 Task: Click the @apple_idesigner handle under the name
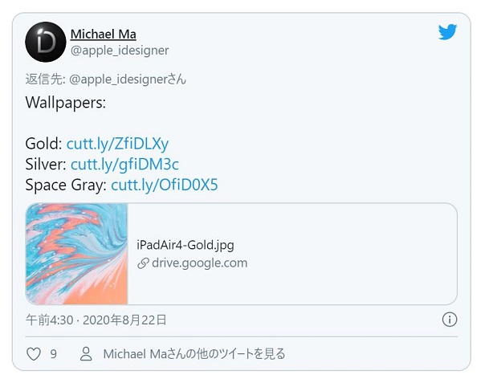click(120, 51)
